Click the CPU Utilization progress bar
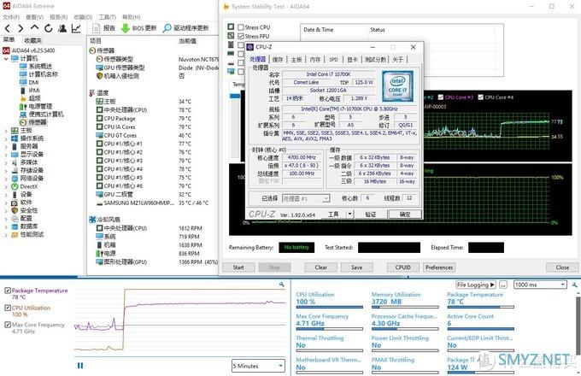The image size is (581, 376). coord(329,307)
